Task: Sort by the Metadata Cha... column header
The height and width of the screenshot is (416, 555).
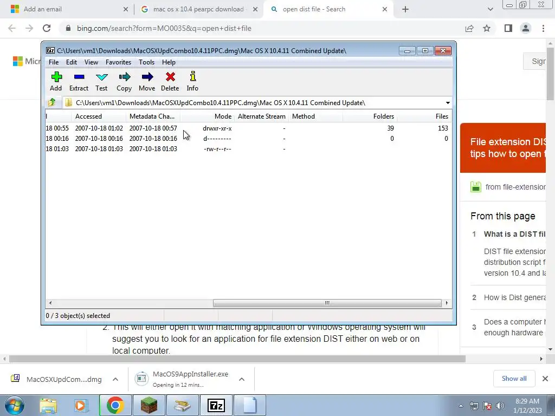Action: pyautogui.click(x=153, y=116)
